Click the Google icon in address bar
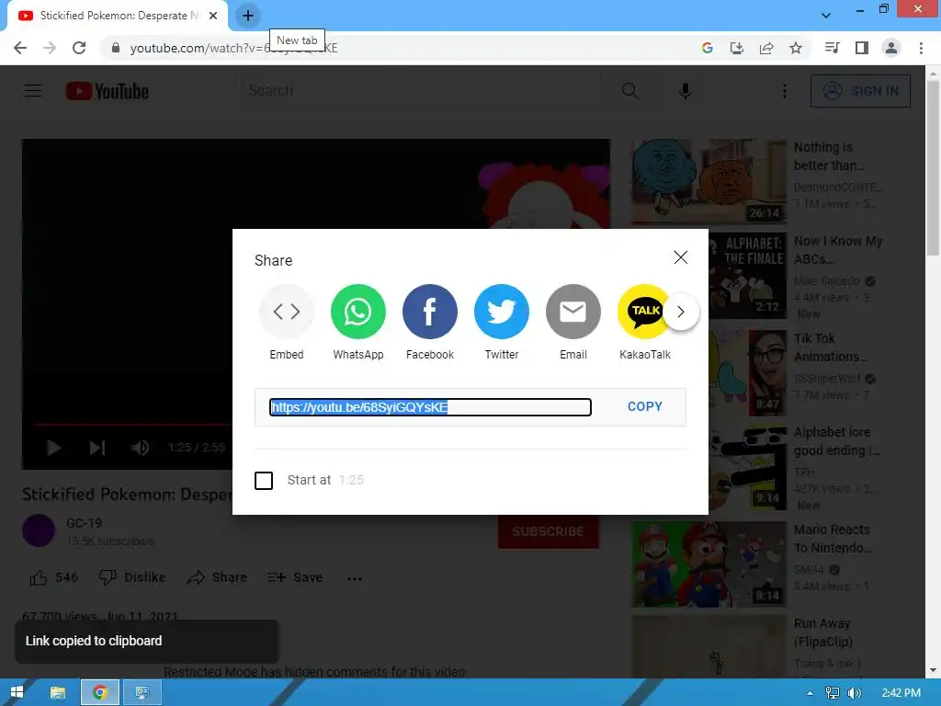Viewport: 941px width, 706px height. point(707,48)
